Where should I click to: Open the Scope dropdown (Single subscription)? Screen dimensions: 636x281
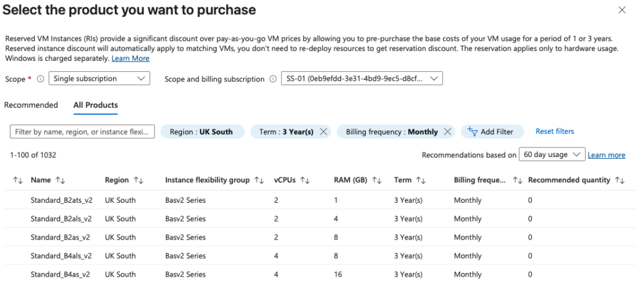[x=99, y=79]
